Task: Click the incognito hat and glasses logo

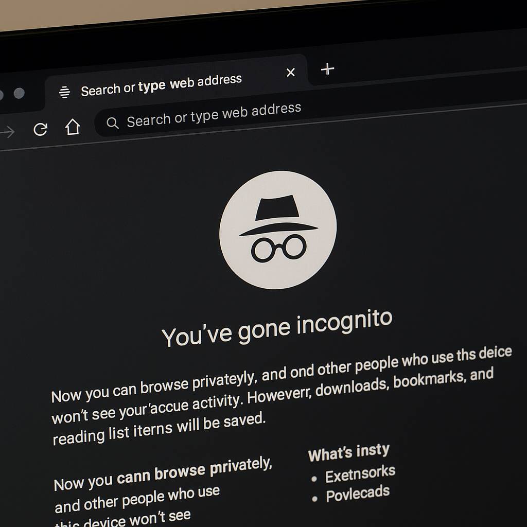Action: (278, 230)
